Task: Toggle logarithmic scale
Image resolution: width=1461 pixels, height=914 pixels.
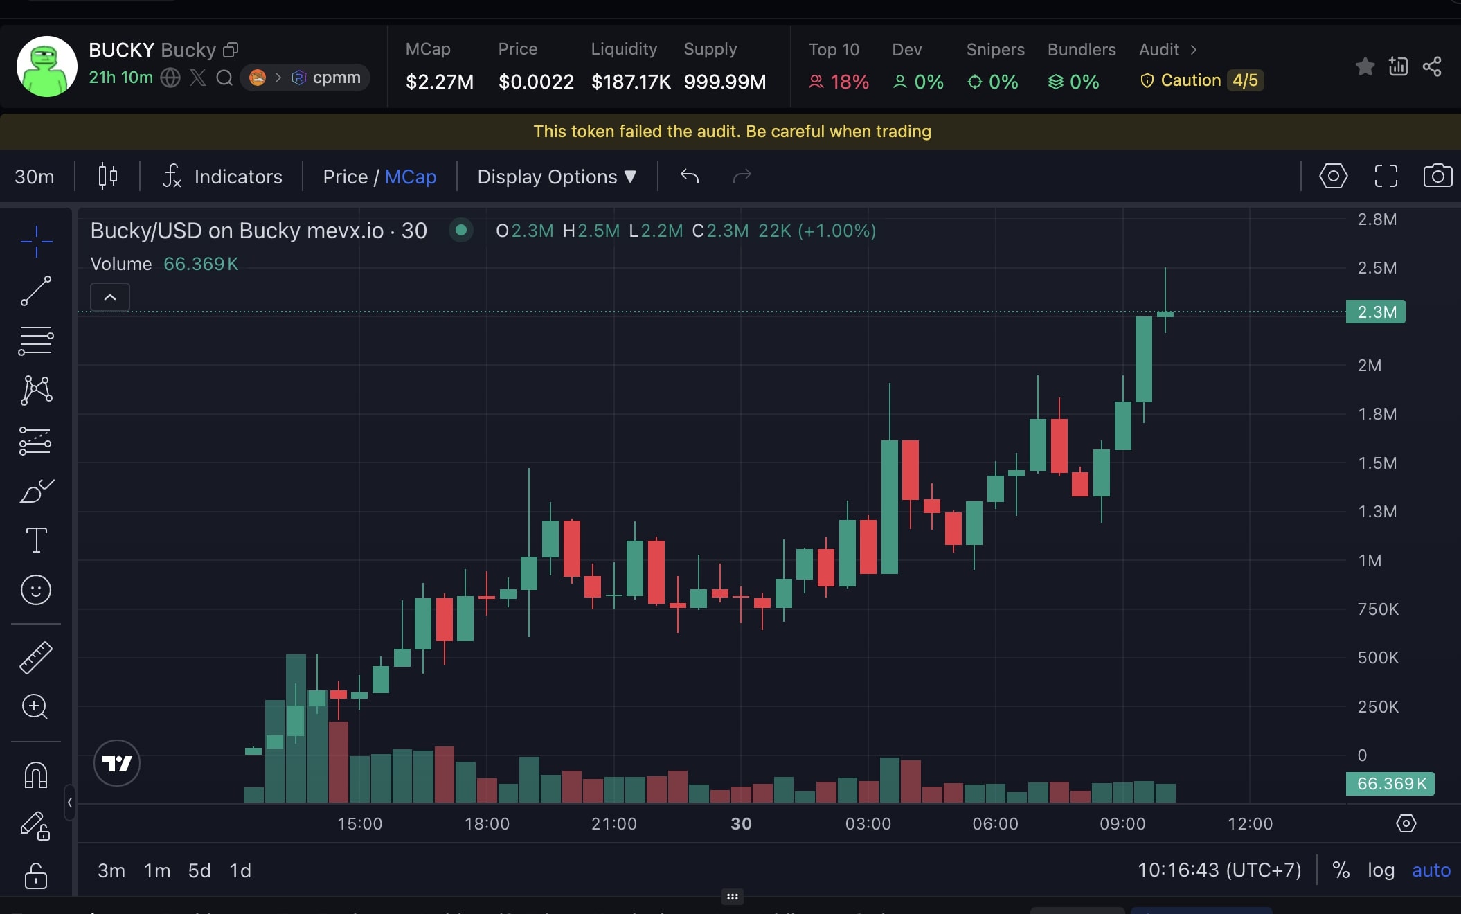Action: pos(1381,870)
